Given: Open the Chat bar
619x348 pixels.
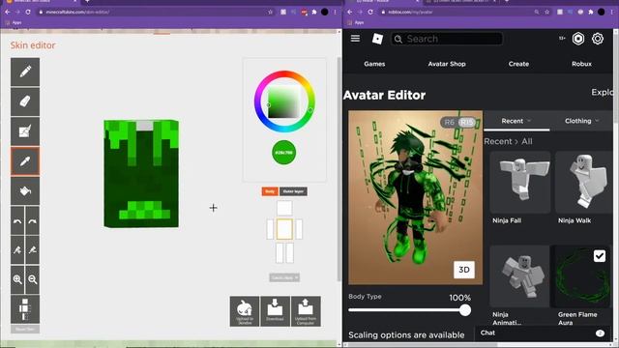Looking at the screenshot, I should click(544, 333).
